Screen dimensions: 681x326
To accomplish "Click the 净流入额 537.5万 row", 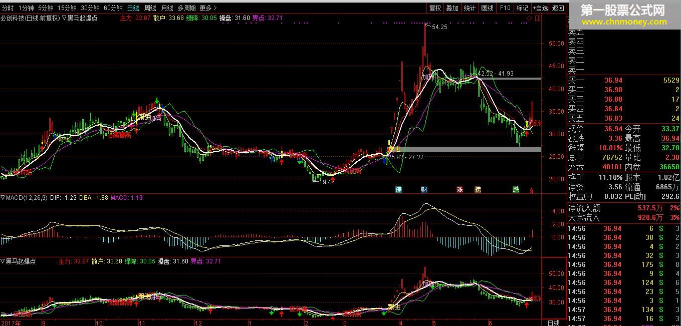I will click(624, 208).
